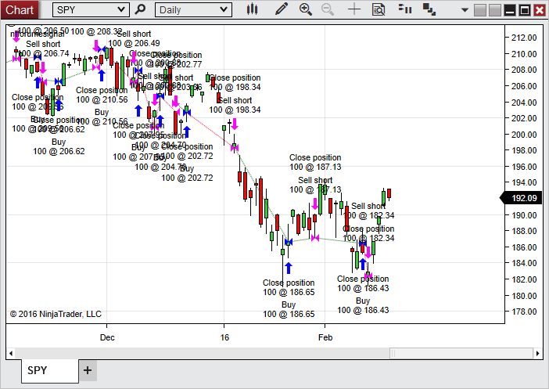Click magenta sell arrow near 198.34 label
The image size is (549, 389).
(235, 124)
